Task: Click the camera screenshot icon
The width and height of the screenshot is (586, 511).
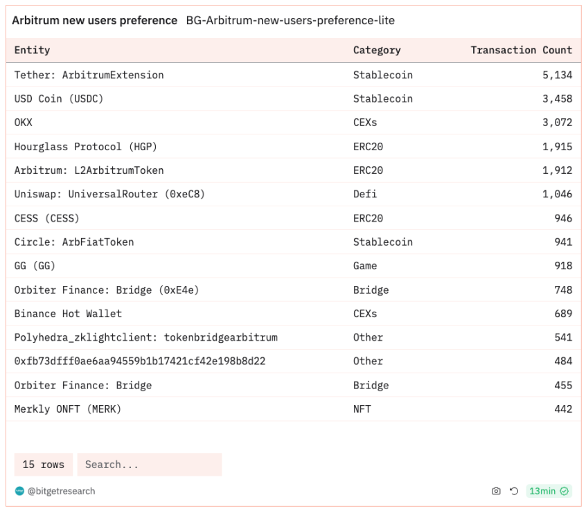Action: [496, 491]
